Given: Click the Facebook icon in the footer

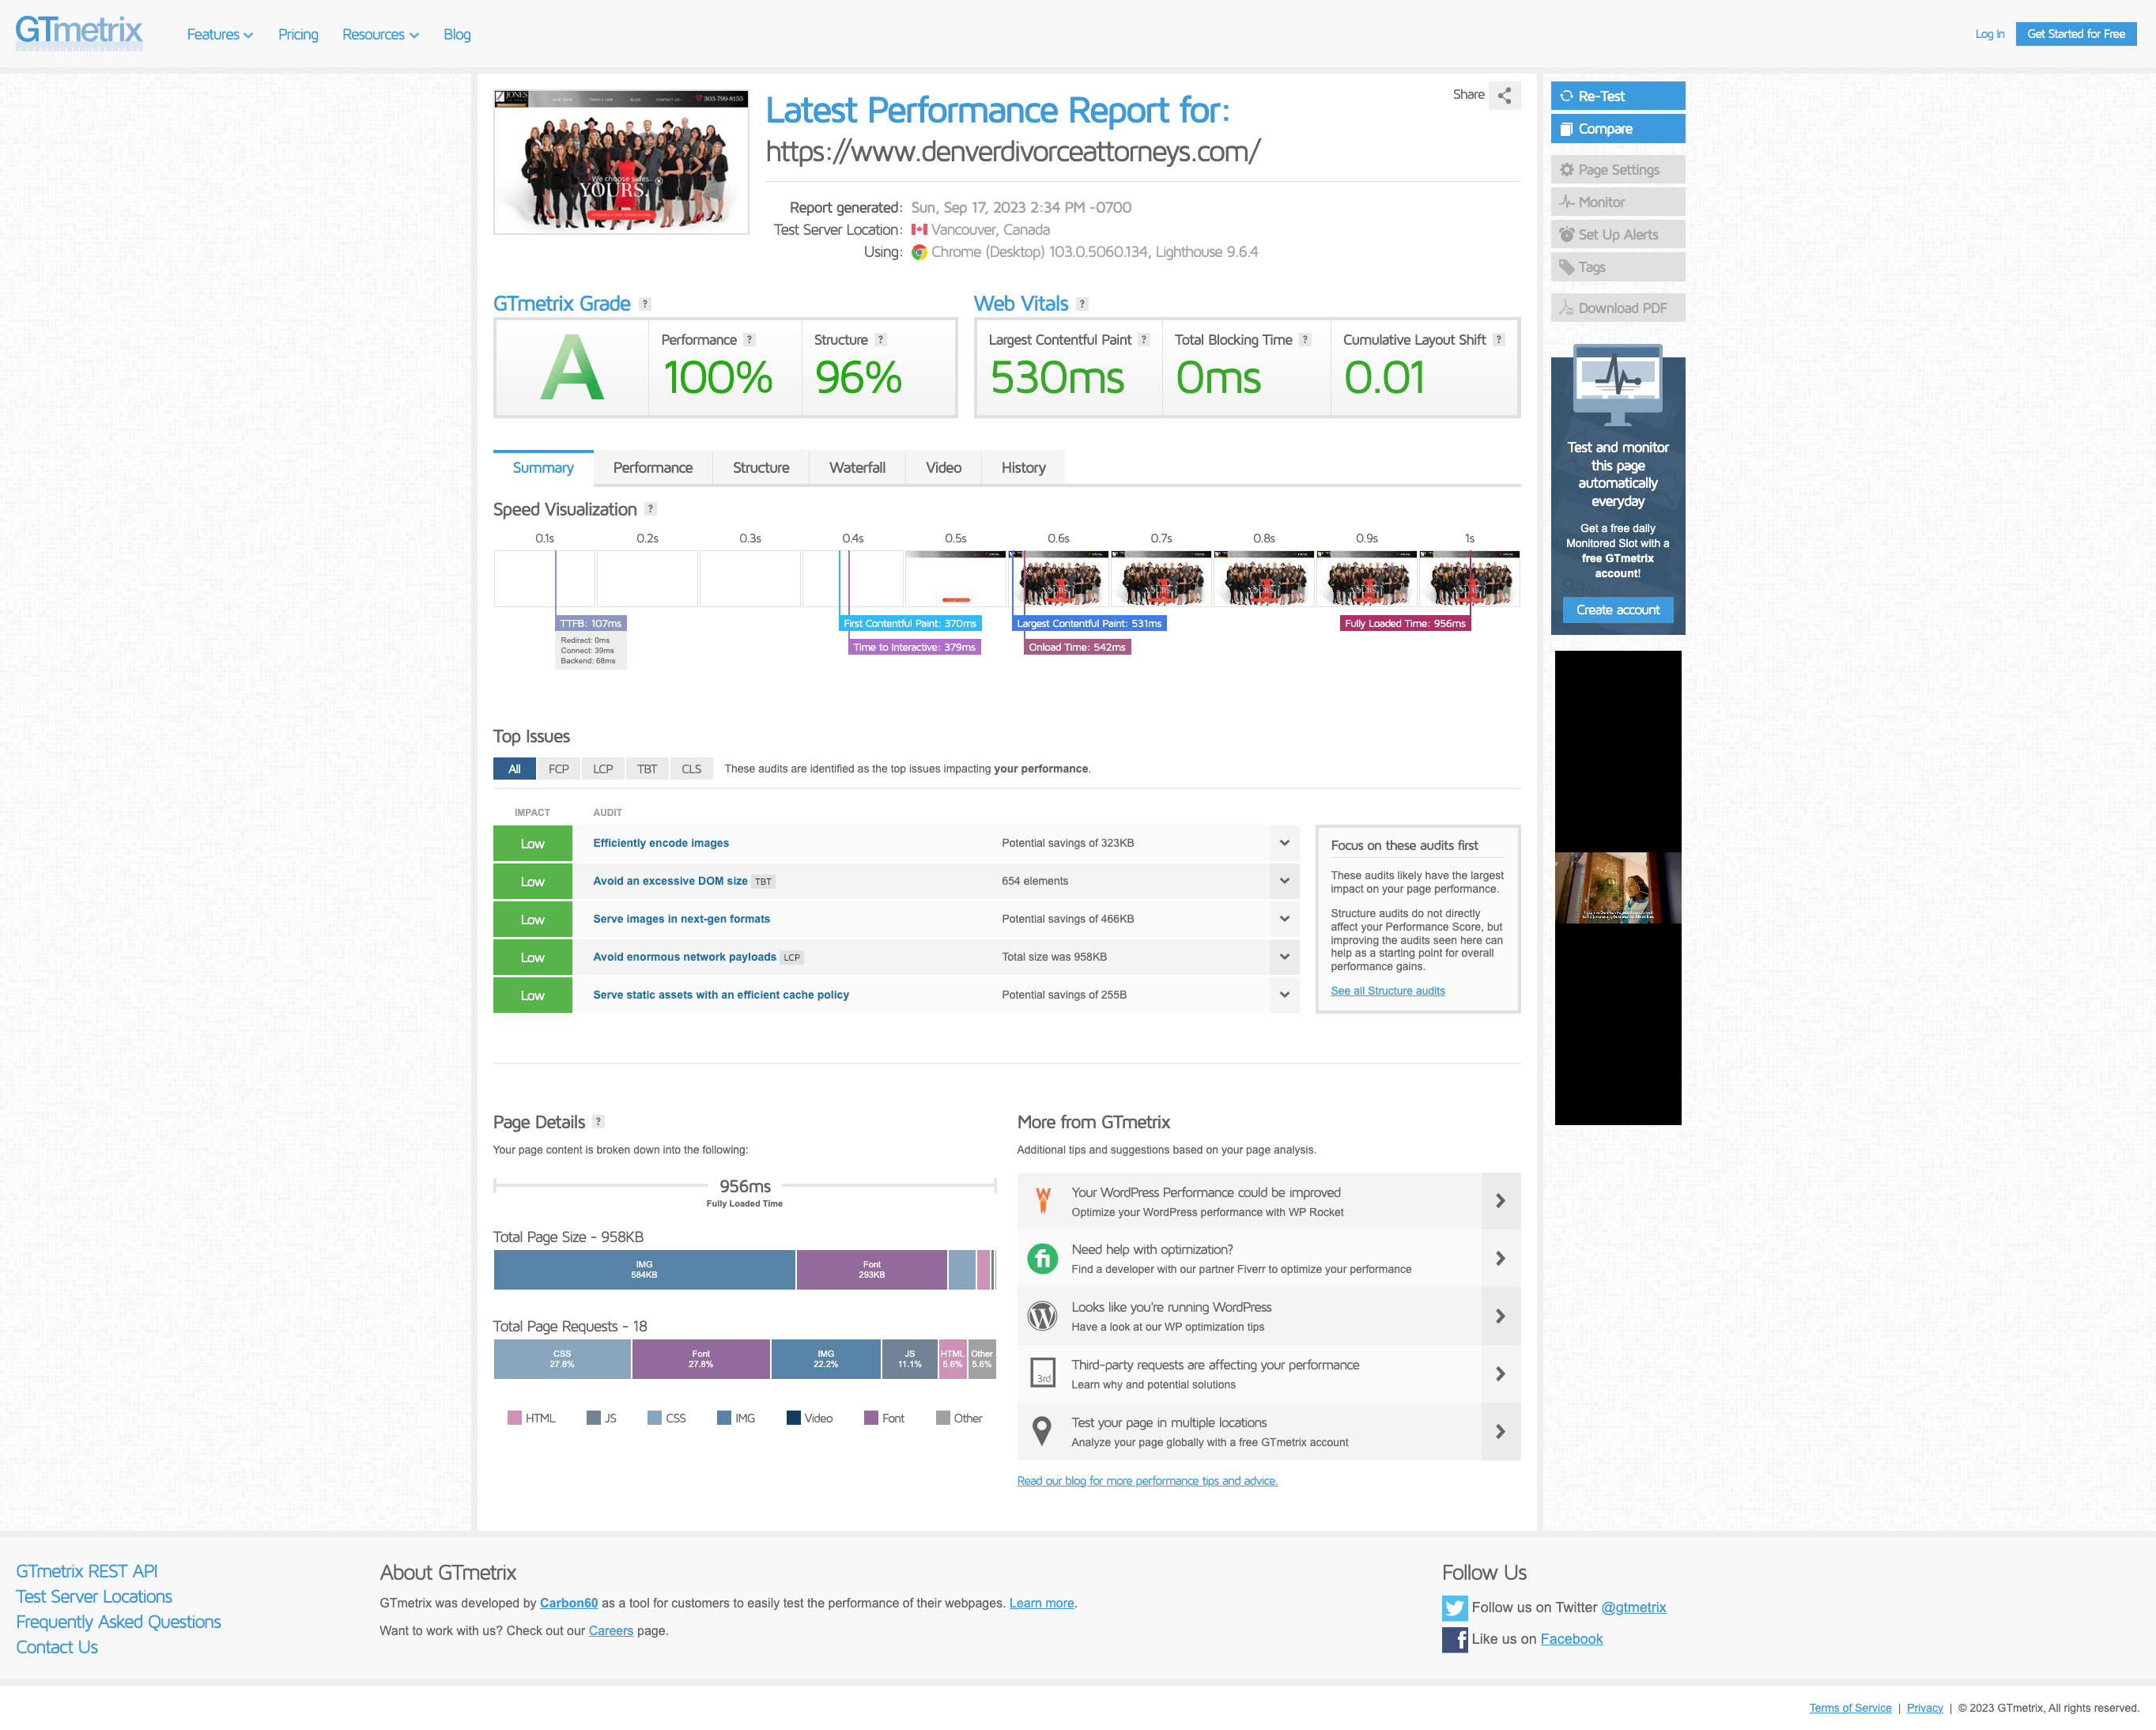Looking at the screenshot, I should tap(1454, 1639).
